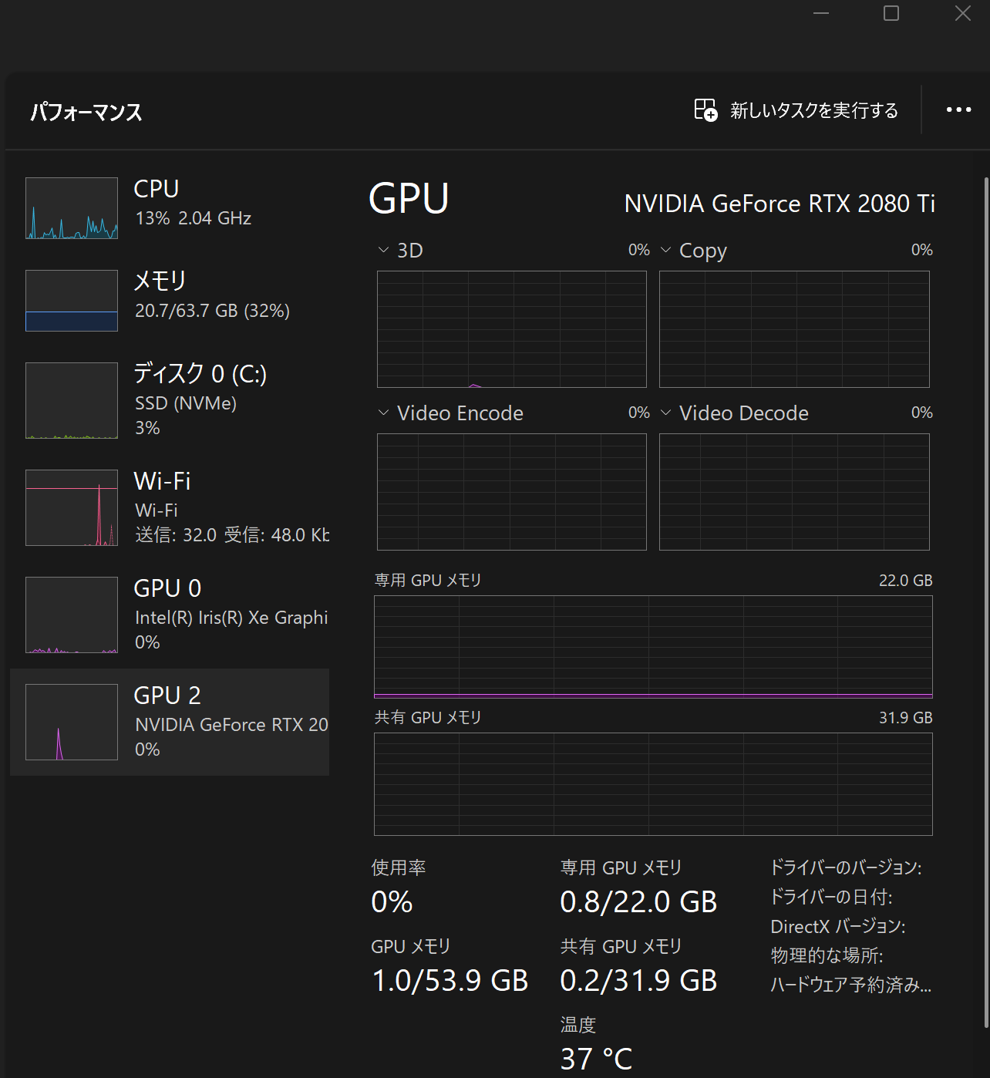The width and height of the screenshot is (990, 1078).
Task: Click the 専用 GPU メモリ graph
Action: point(653,646)
